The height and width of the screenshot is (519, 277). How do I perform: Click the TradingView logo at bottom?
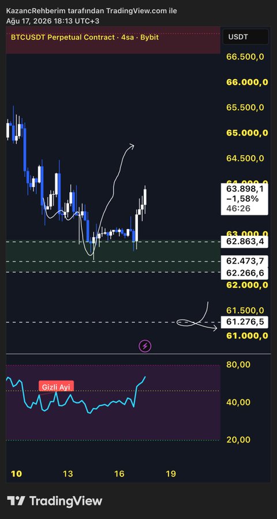[x=54, y=501]
